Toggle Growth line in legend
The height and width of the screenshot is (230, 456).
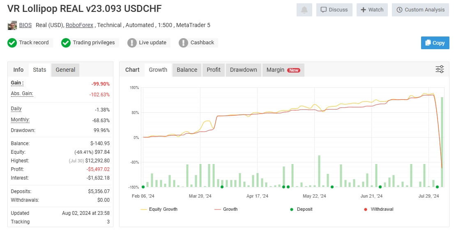[226, 209]
